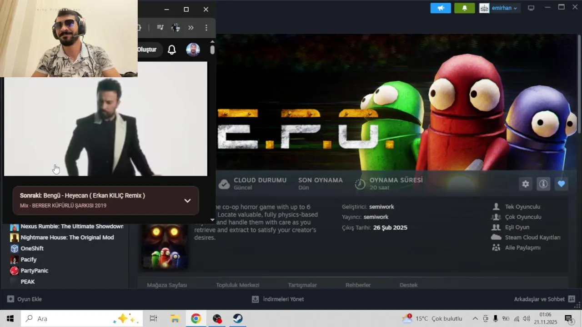Open the Wi-Fi network tray icon
Screen dimensions: 582x327
pyautogui.click(x=517, y=318)
